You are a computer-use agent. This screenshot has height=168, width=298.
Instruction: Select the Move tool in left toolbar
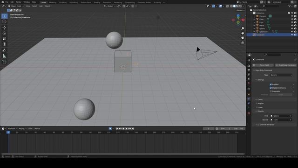tap(4, 28)
